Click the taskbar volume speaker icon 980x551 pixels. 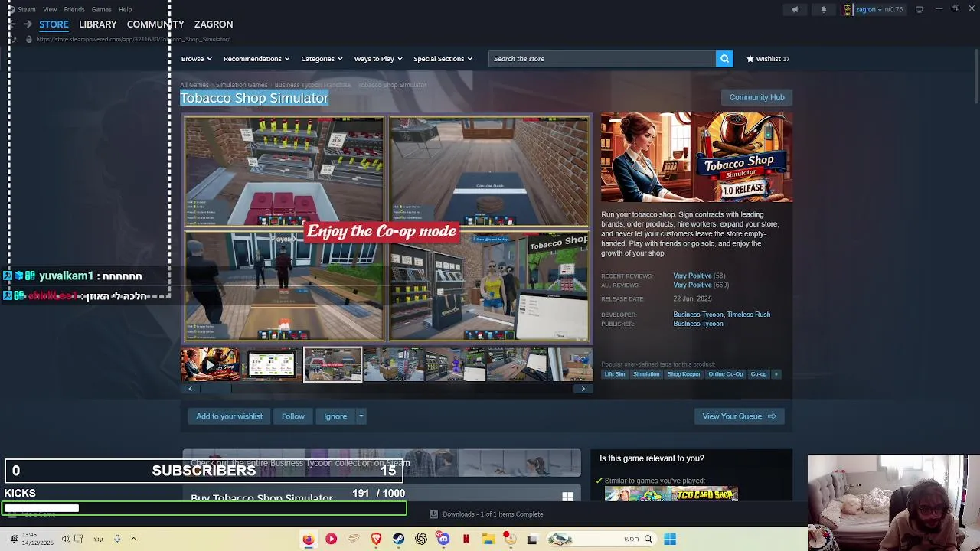click(66, 539)
